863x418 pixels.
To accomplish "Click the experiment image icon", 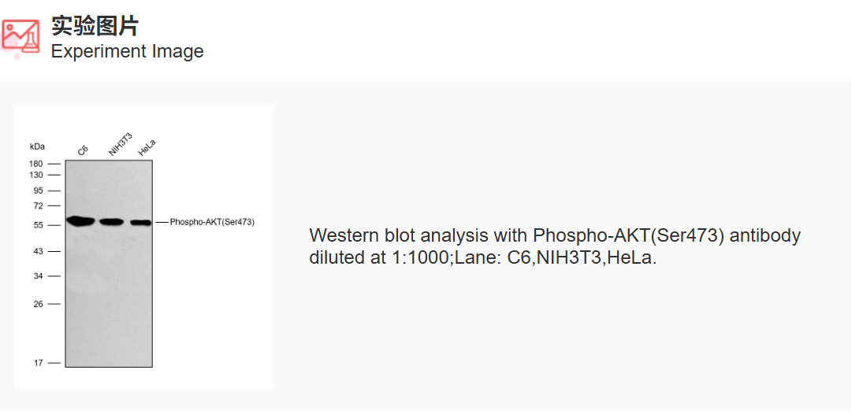I will coord(20,36).
